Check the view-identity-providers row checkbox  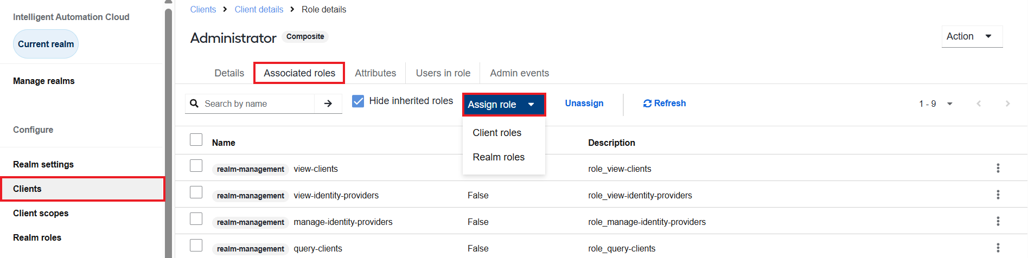[x=196, y=192]
